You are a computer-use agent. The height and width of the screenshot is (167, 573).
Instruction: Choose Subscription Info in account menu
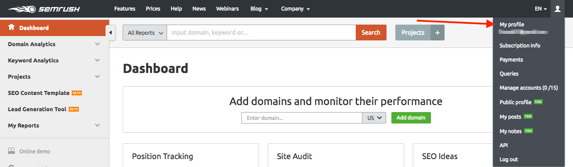(520, 46)
